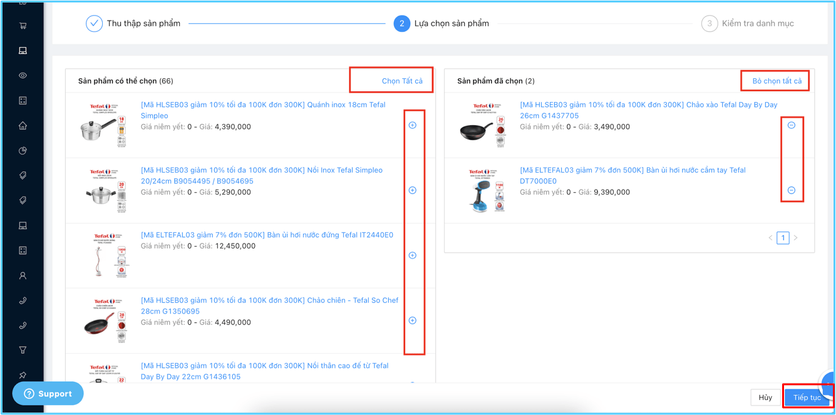Open the pie chart icon in the sidebar
This screenshot has height=415, width=836.
[23, 151]
